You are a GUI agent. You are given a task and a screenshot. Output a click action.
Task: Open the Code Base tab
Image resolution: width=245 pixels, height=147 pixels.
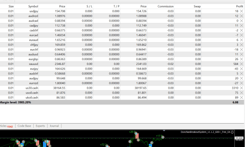[24, 126]
